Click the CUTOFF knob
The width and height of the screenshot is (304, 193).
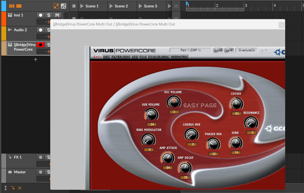click(236, 103)
